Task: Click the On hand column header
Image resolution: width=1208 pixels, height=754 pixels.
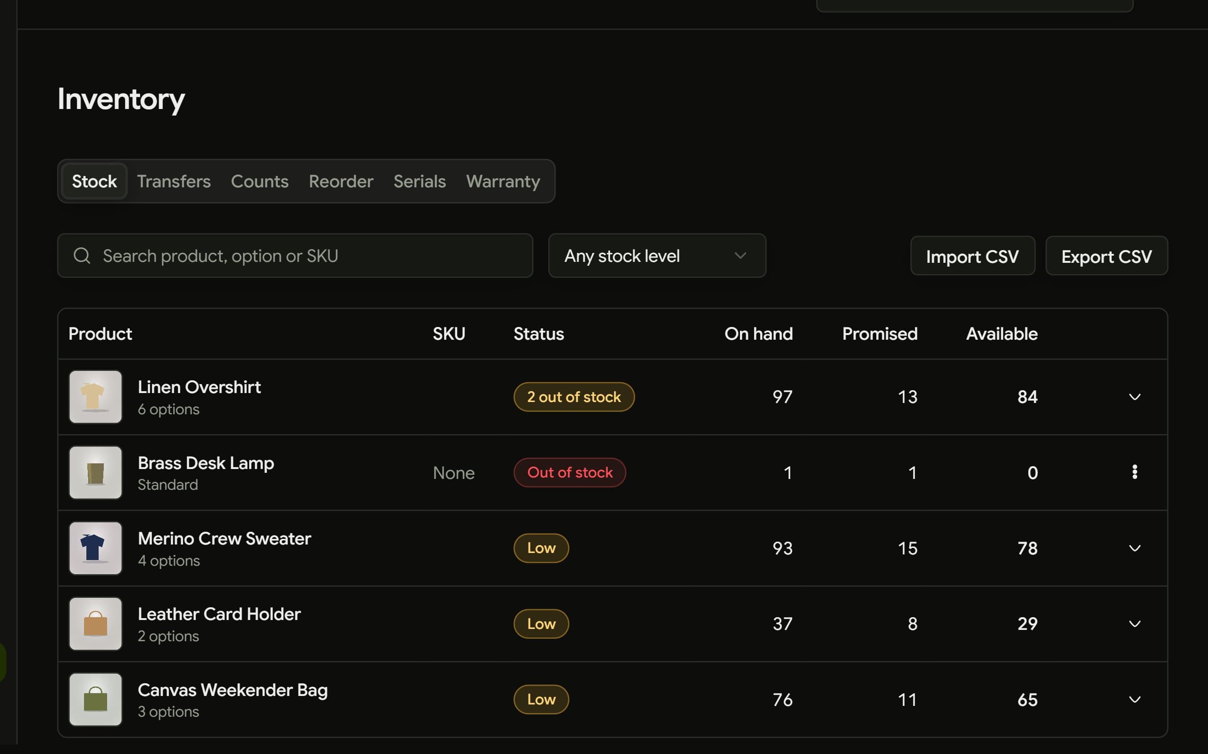Action: [x=758, y=334]
